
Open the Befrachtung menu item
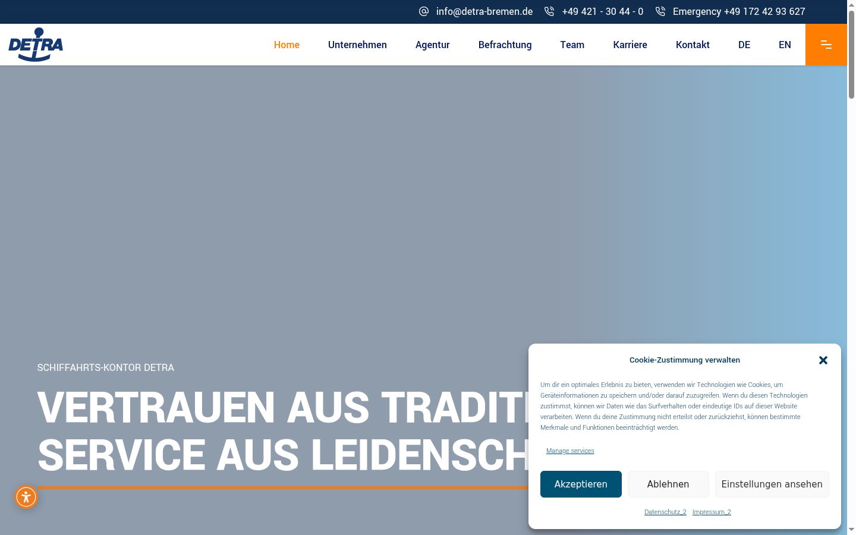(505, 45)
